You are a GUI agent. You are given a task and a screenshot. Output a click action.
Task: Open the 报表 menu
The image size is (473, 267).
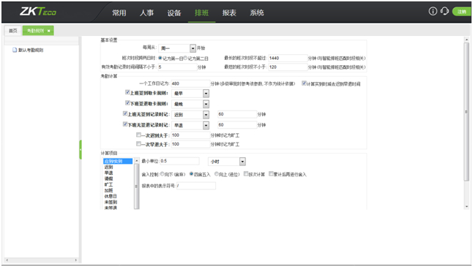pos(229,12)
